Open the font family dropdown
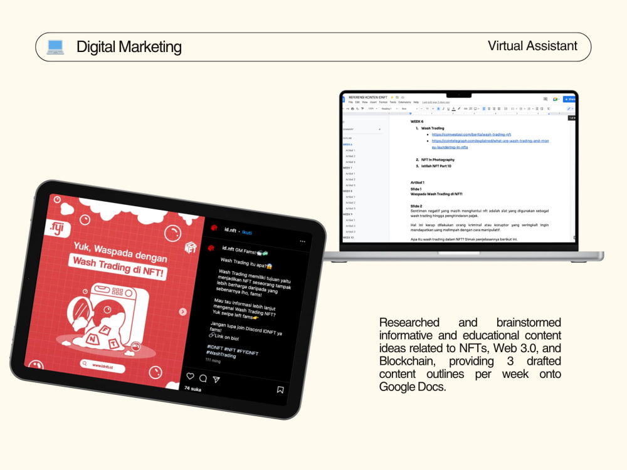The width and height of the screenshot is (627, 470). tap(410, 108)
